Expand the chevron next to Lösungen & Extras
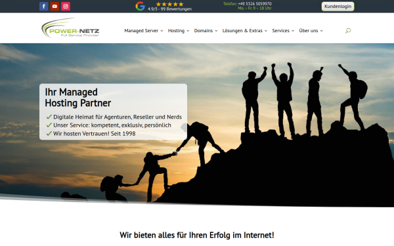The image size is (394, 246). 265,31
